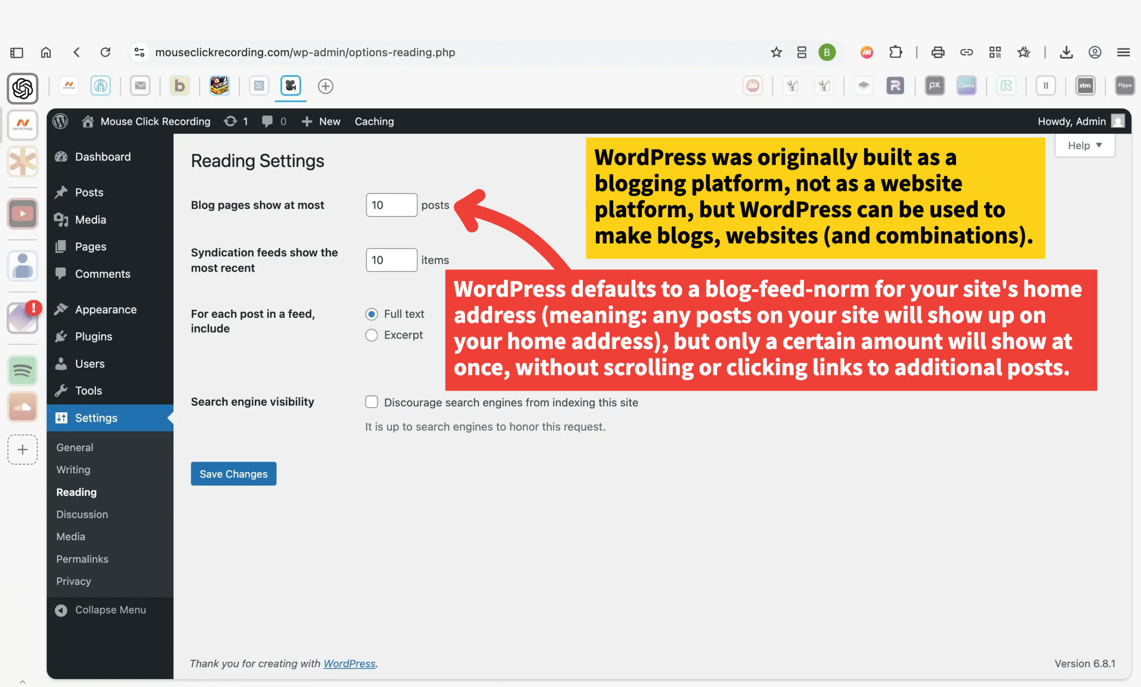
Task: Click the ChatGPT icon in sidebar
Action: (22, 88)
